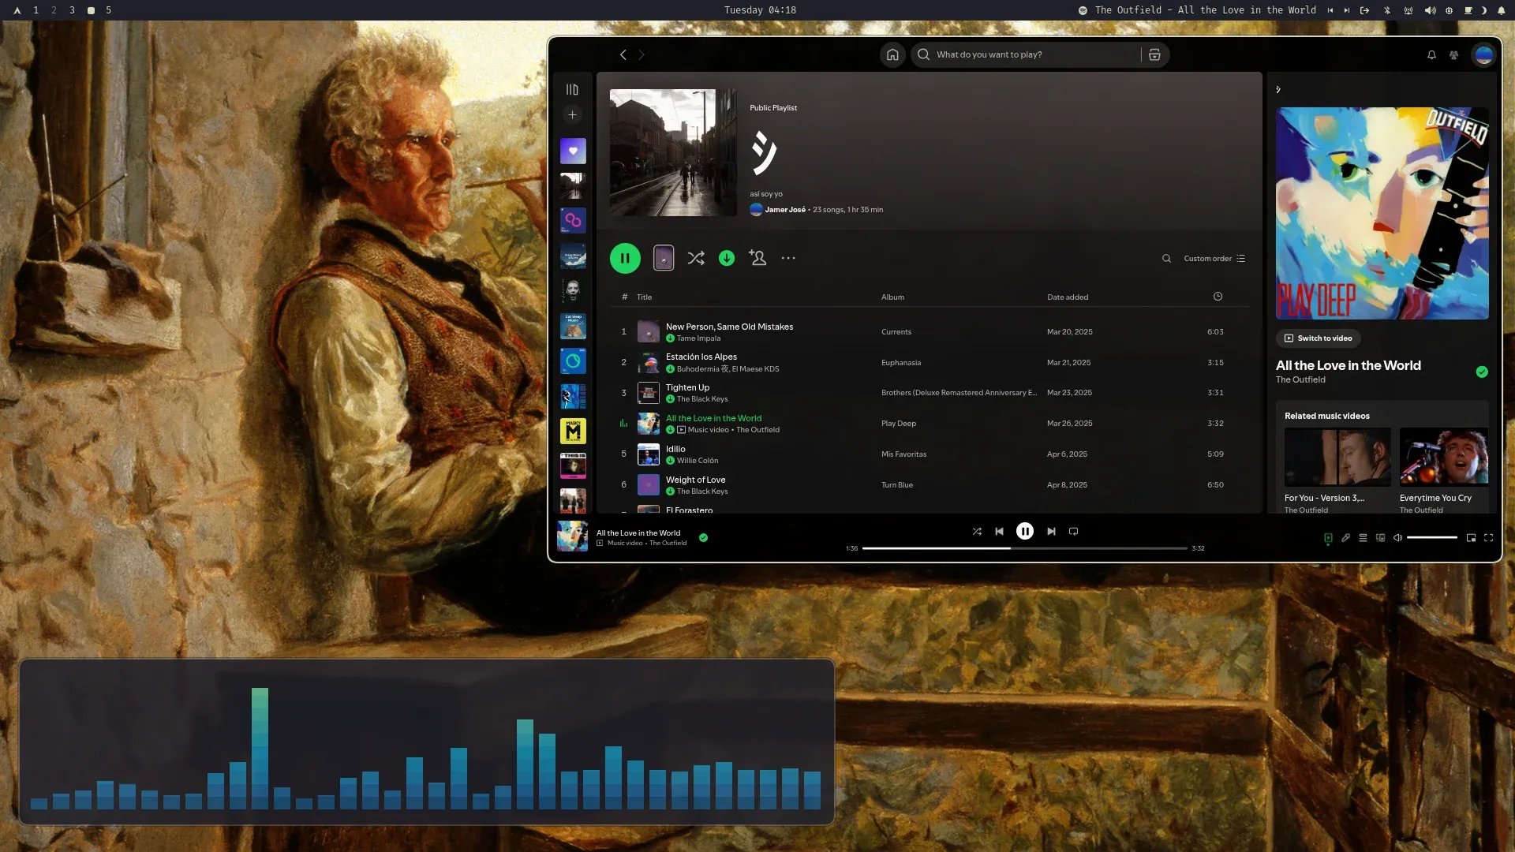Navigate forward with the right arrow
This screenshot has width=1515, height=852.
tap(642, 54)
